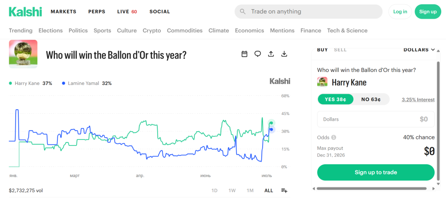Select the YES 38¢ option
The image size is (446, 200).
point(336,100)
